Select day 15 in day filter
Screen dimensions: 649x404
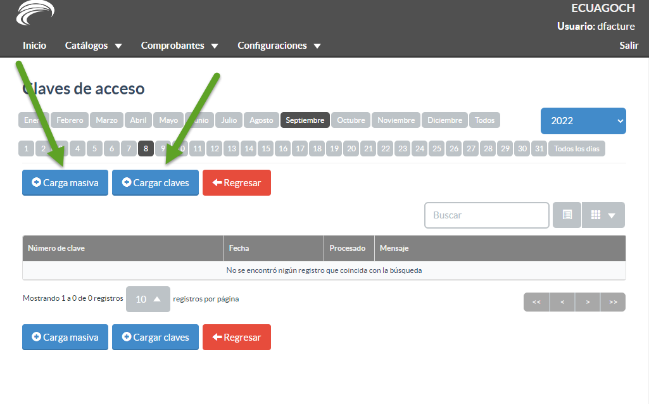(266, 149)
